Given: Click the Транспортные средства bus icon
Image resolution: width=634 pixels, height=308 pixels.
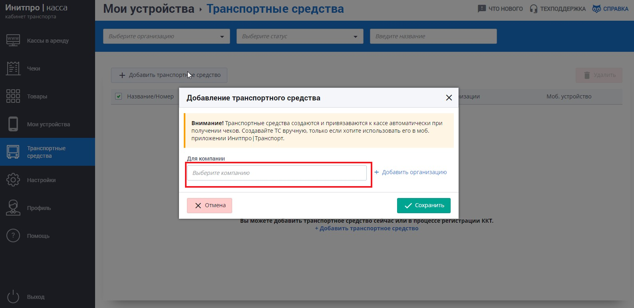Looking at the screenshot, I should (13, 152).
